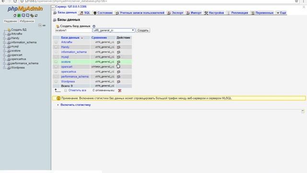Viewport: 307px width, 173px height.
Task: Switch to the SQL tab
Action: (x=85, y=13)
